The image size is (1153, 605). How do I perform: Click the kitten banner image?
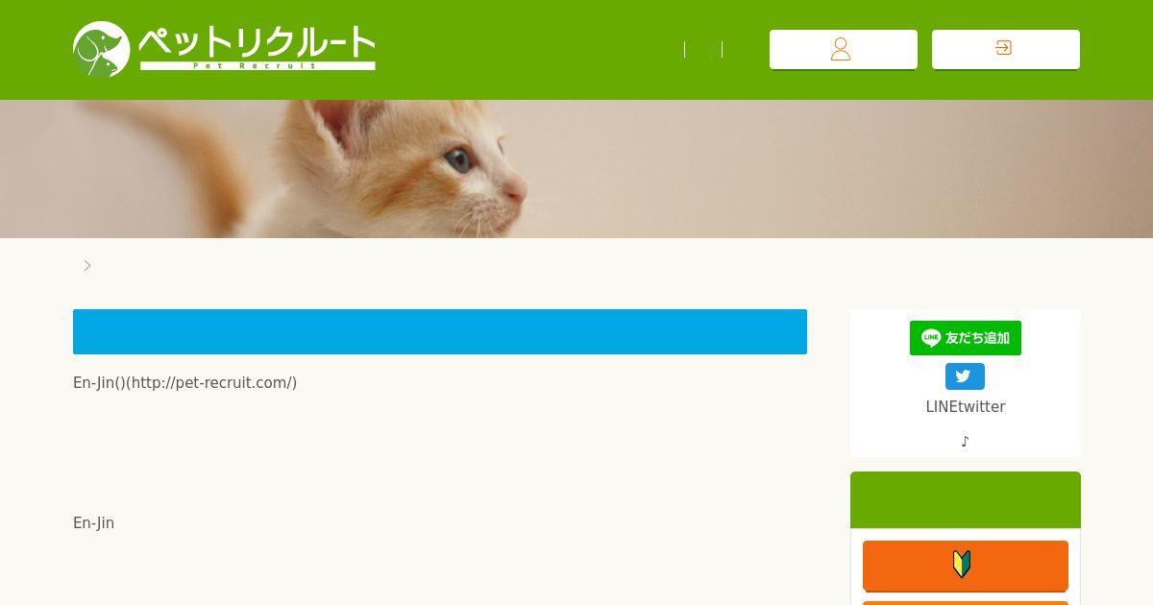[576, 169]
